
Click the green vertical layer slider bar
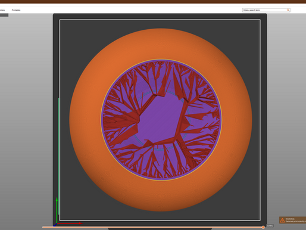(58, 156)
